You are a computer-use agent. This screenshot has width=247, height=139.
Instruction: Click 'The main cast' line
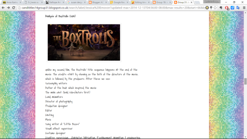(68, 92)
